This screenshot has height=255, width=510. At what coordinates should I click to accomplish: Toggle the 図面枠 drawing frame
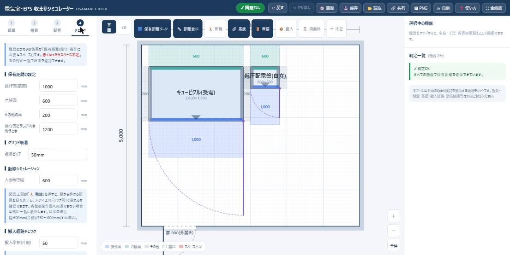pos(312,29)
